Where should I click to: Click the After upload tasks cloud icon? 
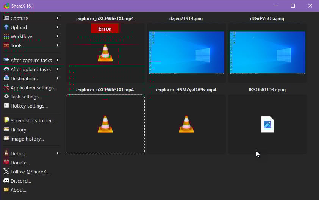6,69
